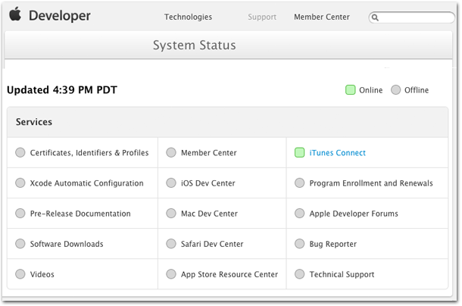Open the iTunes Connect link
Screen dimensions: 462x306
(x=337, y=153)
